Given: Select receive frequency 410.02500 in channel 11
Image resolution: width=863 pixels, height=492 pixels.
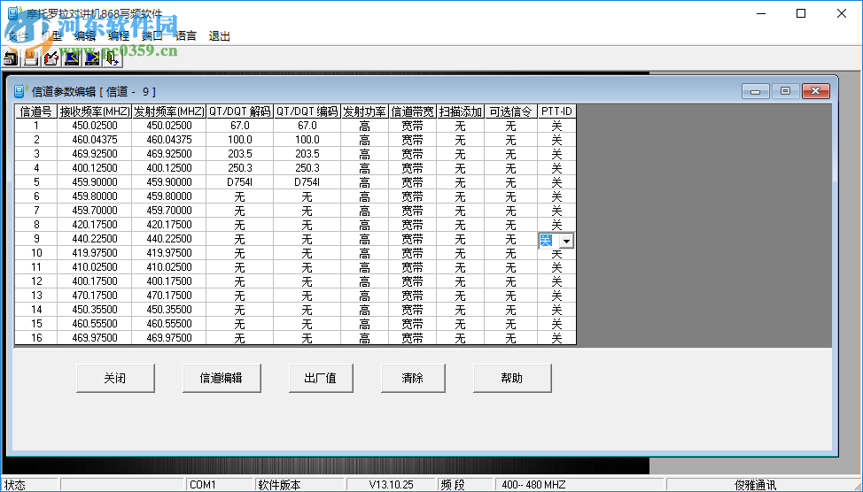Looking at the screenshot, I should 95,267.
